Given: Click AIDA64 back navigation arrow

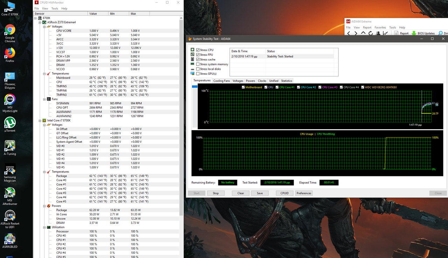Looking at the screenshot, I should (x=349, y=34).
